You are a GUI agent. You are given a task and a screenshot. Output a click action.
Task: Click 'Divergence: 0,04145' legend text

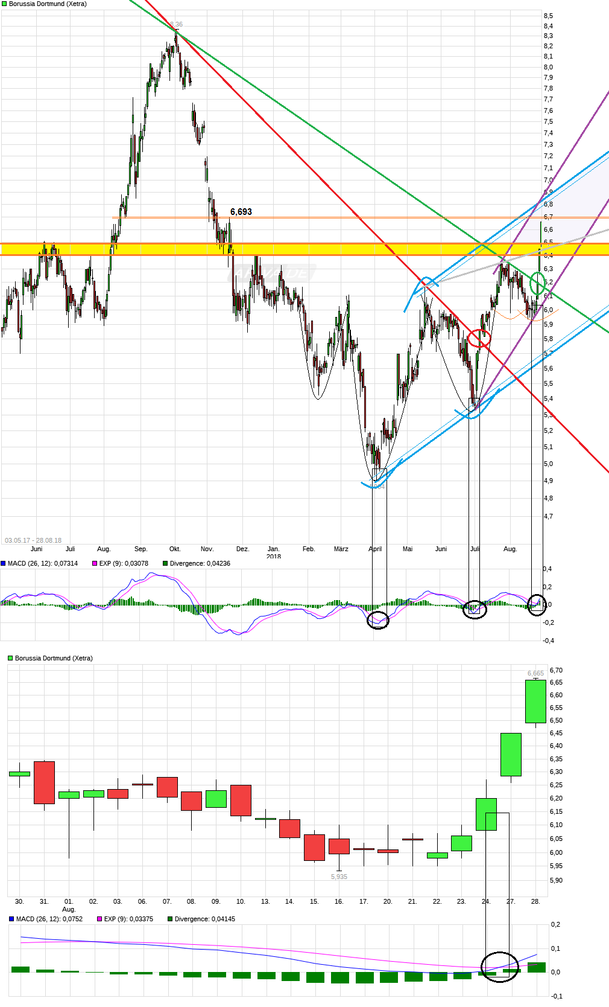pyautogui.click(x=205, y=919)
